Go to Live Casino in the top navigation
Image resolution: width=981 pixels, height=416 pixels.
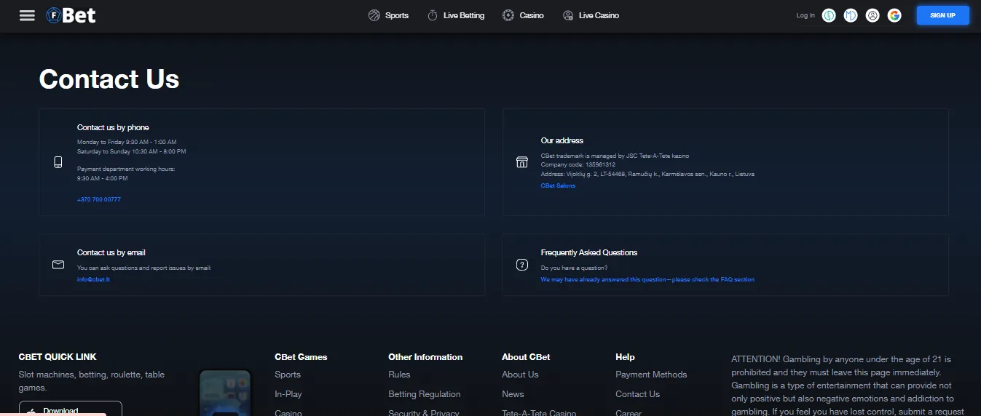point(599,15)
